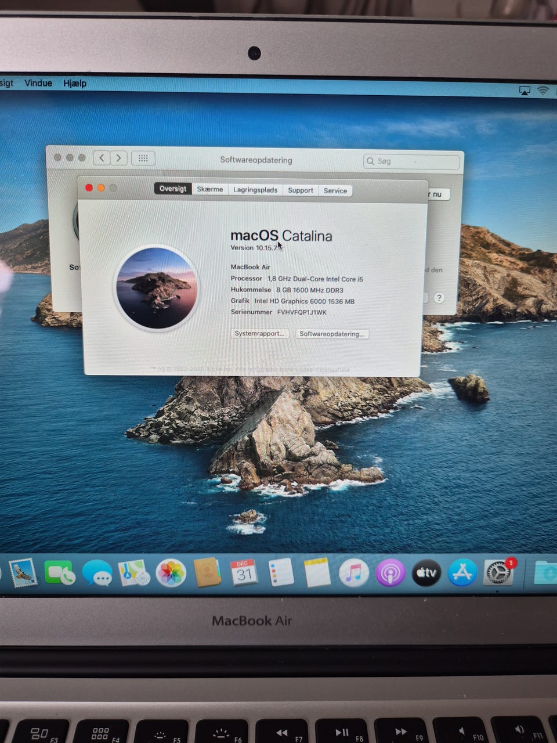Open the App Store in the Dock
Viewport: 557px width, 743px height.
coord(462,573)
